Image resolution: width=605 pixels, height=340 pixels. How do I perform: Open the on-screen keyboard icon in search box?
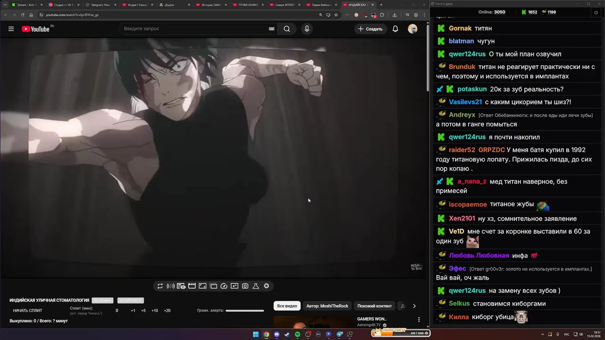(x=271, y=29)
